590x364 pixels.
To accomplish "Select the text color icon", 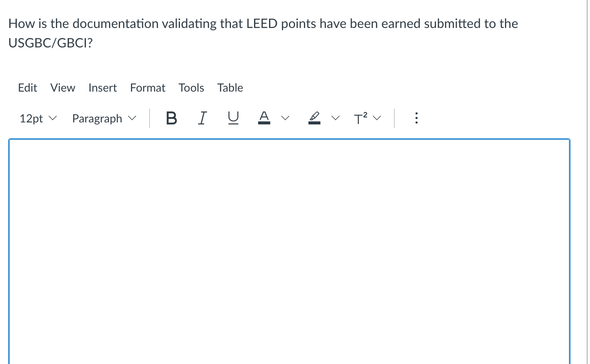I will coord(264,118).
